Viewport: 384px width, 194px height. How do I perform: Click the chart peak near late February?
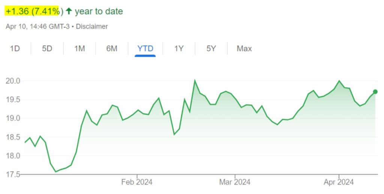195,80
